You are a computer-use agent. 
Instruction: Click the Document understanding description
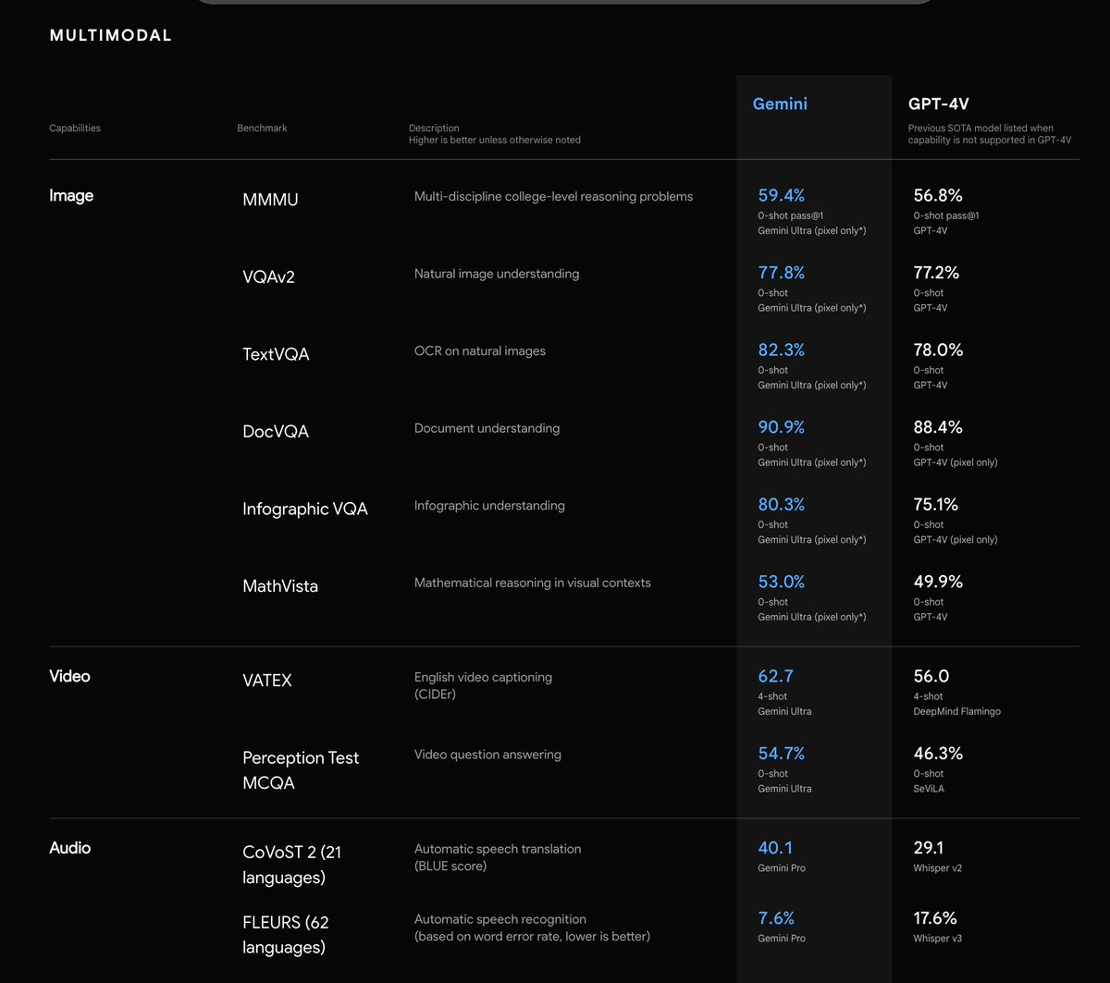pyautogui.click(x=487, y=428)
